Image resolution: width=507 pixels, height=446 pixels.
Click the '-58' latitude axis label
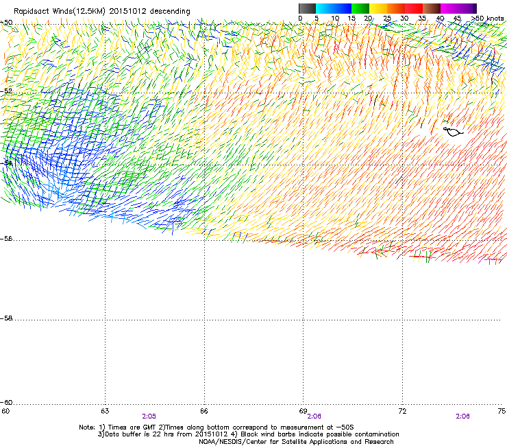tap(6, 318)
